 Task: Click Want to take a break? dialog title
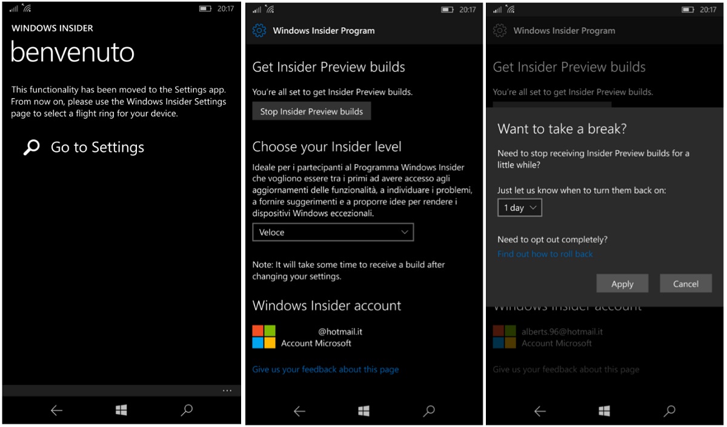tap(562, 128)
